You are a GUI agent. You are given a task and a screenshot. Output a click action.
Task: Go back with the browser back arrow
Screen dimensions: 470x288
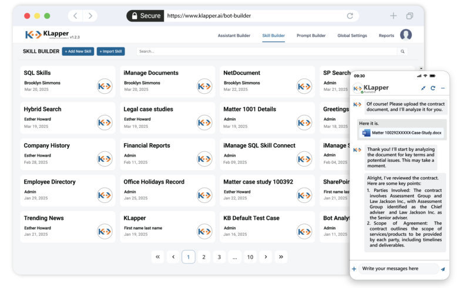[75, 16]
